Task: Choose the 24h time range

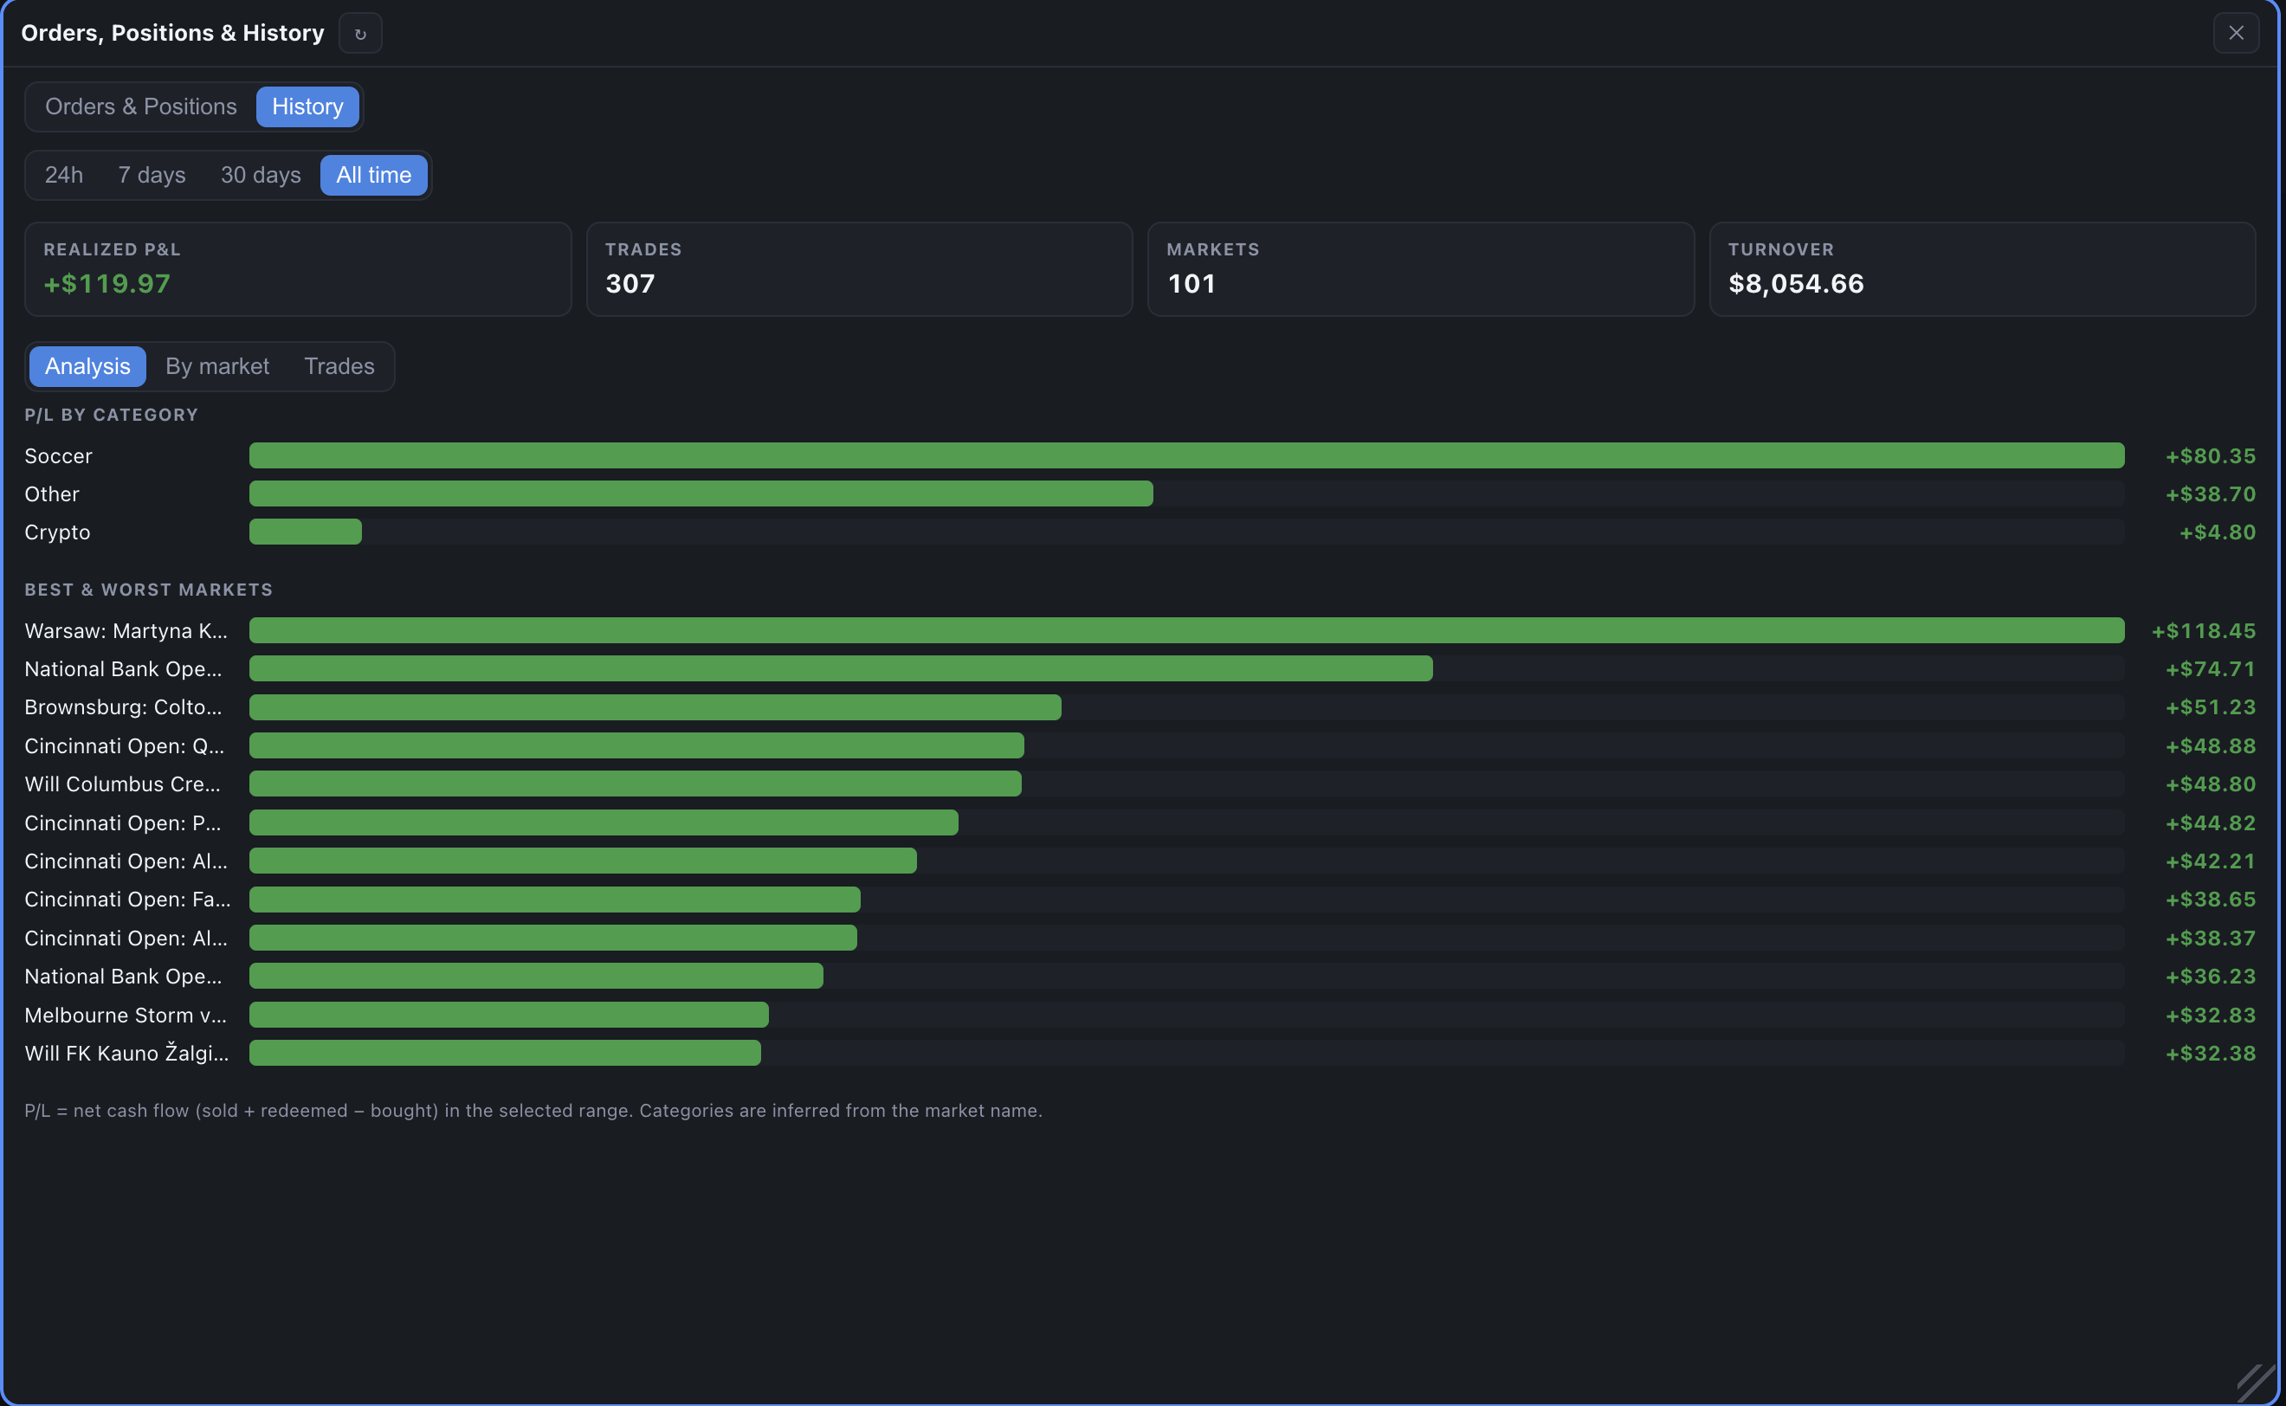Action: pyautogui.click(x=64, y=175)
